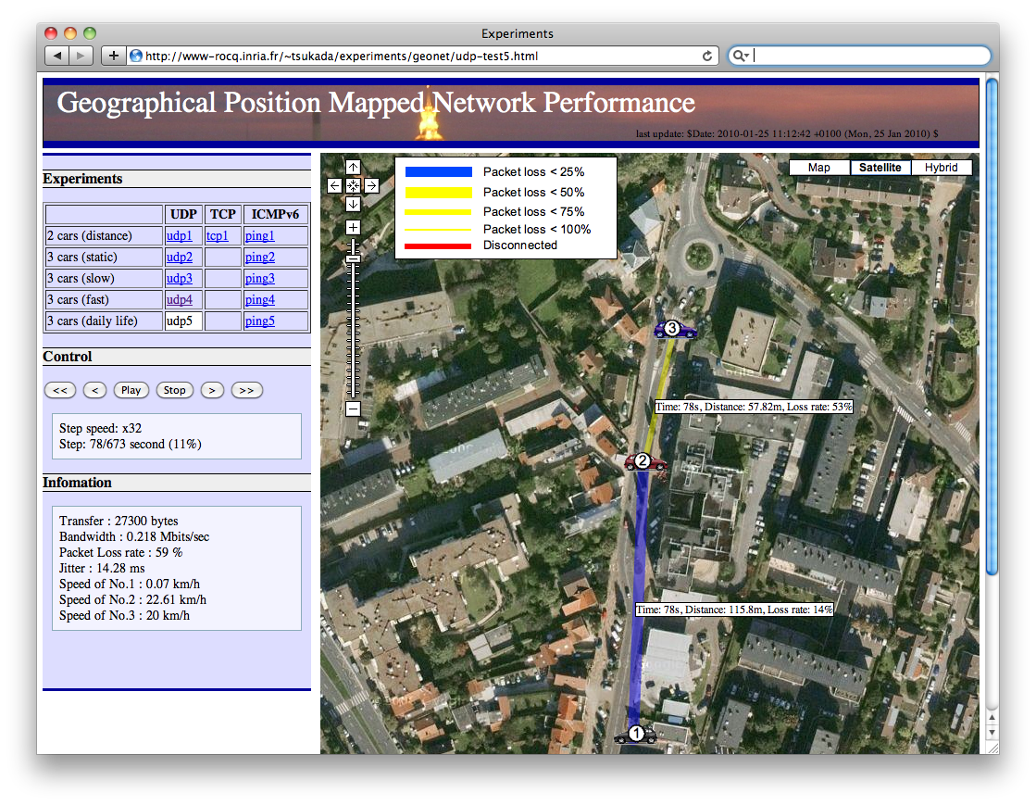This screenshot has height=805, width=1036.
Task: Reload the page in address bar
Action: tap(707, 56)
